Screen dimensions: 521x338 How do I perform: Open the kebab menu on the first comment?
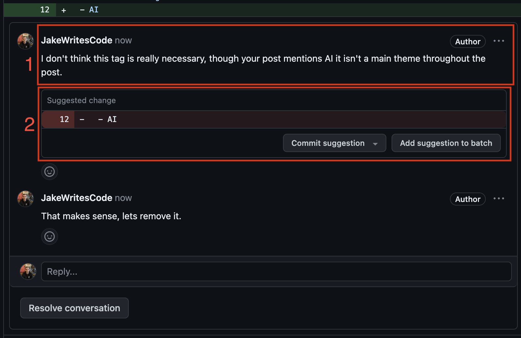click(499, 41)
